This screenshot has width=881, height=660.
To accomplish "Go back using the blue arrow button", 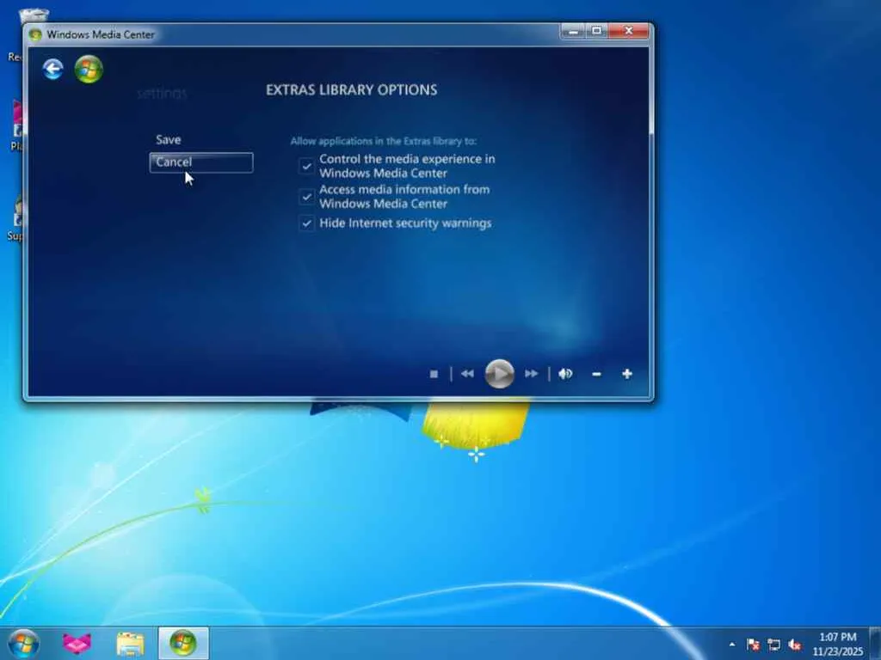I will tap(52, 70).
